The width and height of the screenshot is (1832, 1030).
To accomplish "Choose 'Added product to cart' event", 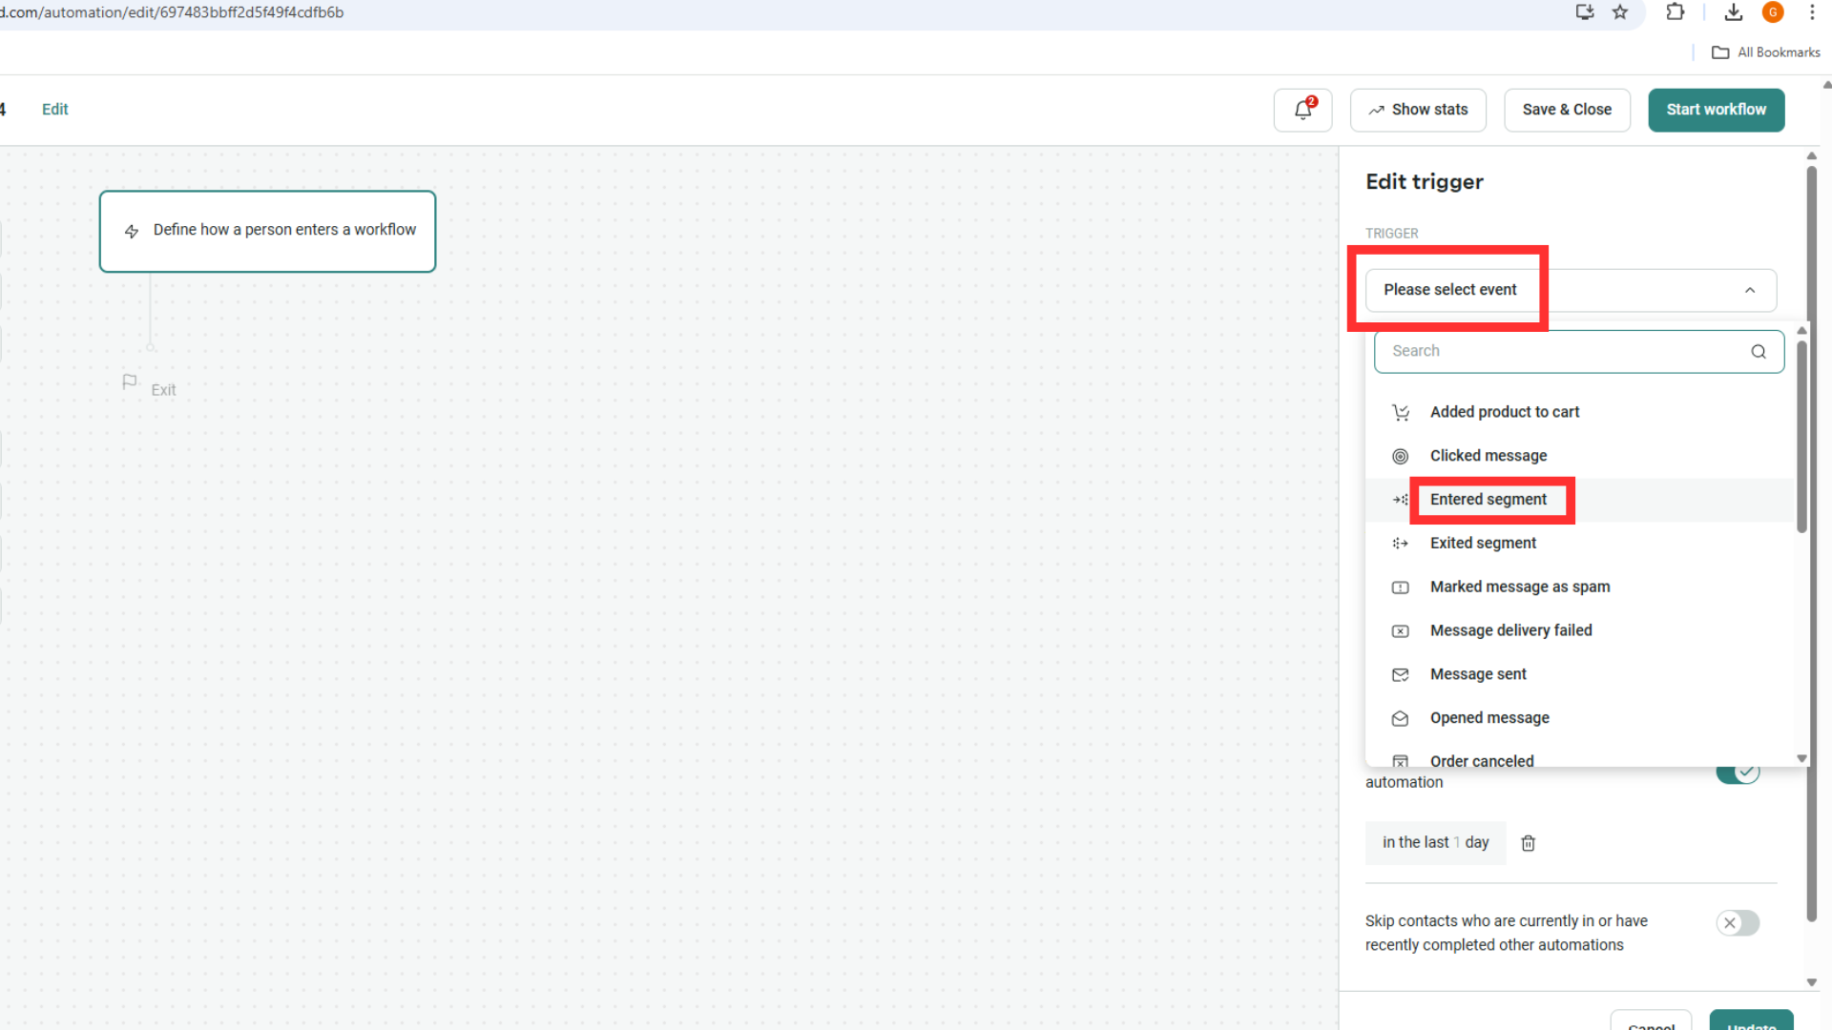I will pos(1504,412).
